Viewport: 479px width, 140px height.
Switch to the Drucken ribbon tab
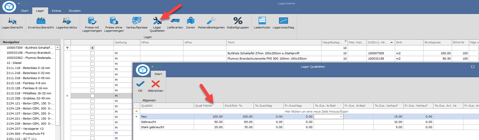(x=75, y=11)
